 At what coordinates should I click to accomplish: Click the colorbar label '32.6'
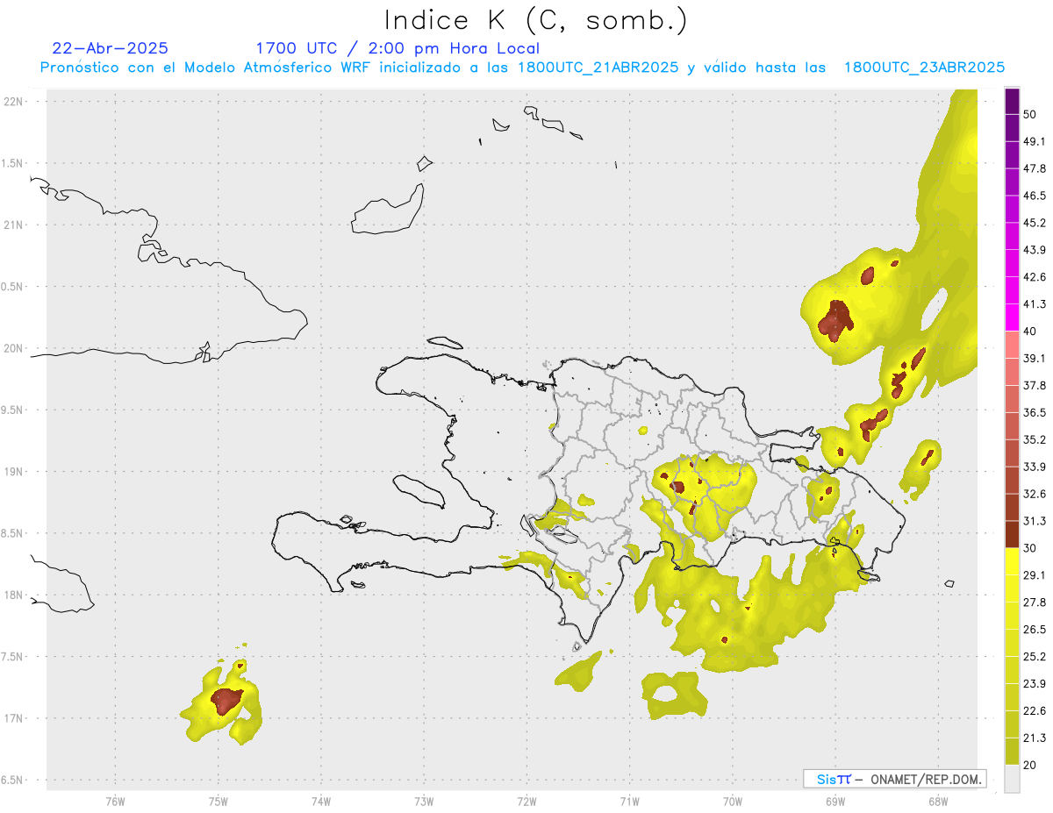pos(1035,494)
